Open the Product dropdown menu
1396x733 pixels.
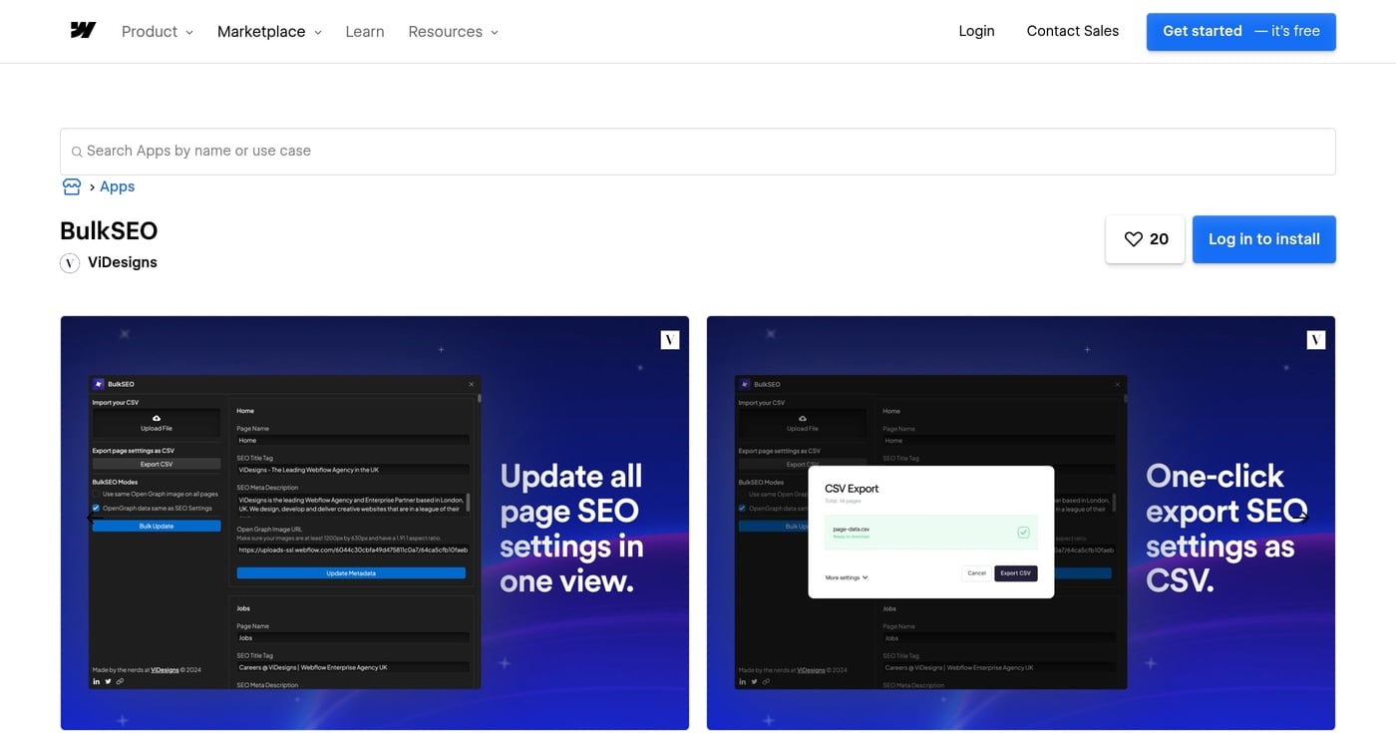coord(158,32)
